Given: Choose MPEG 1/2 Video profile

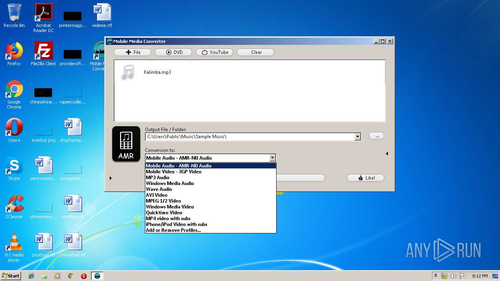Looking at the screenshot, I should click(x=211, y=201).
